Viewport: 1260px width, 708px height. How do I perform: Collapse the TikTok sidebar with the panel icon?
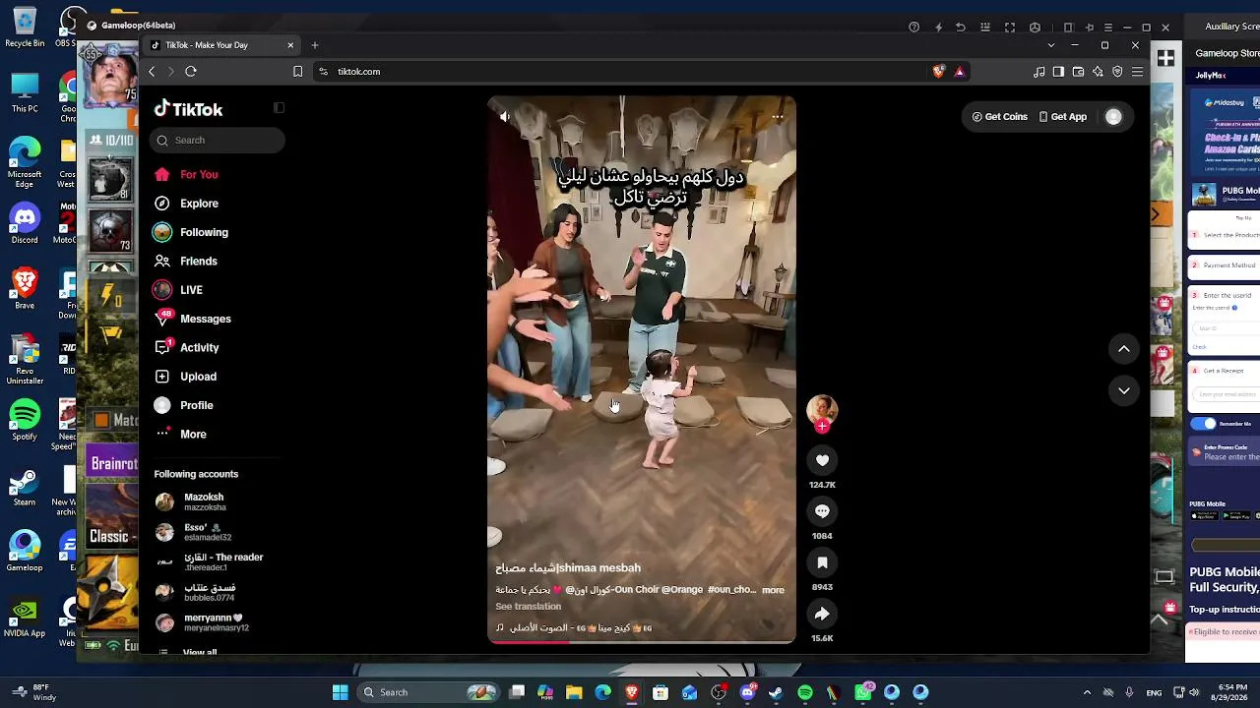(x=279, y=108)
